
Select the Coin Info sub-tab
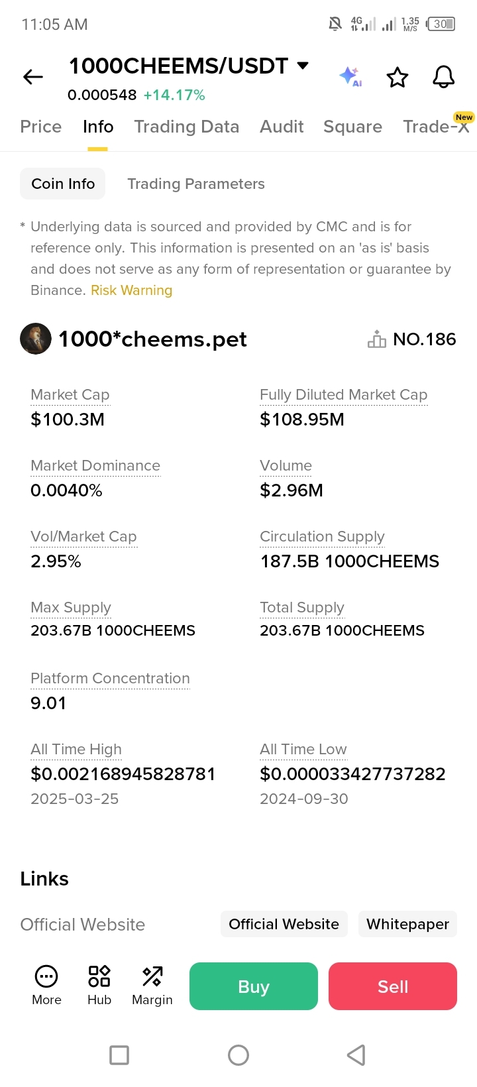click(64, 184)
